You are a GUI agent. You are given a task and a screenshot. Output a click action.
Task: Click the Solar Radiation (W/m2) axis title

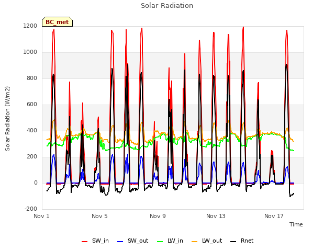(x=7, y=119)
